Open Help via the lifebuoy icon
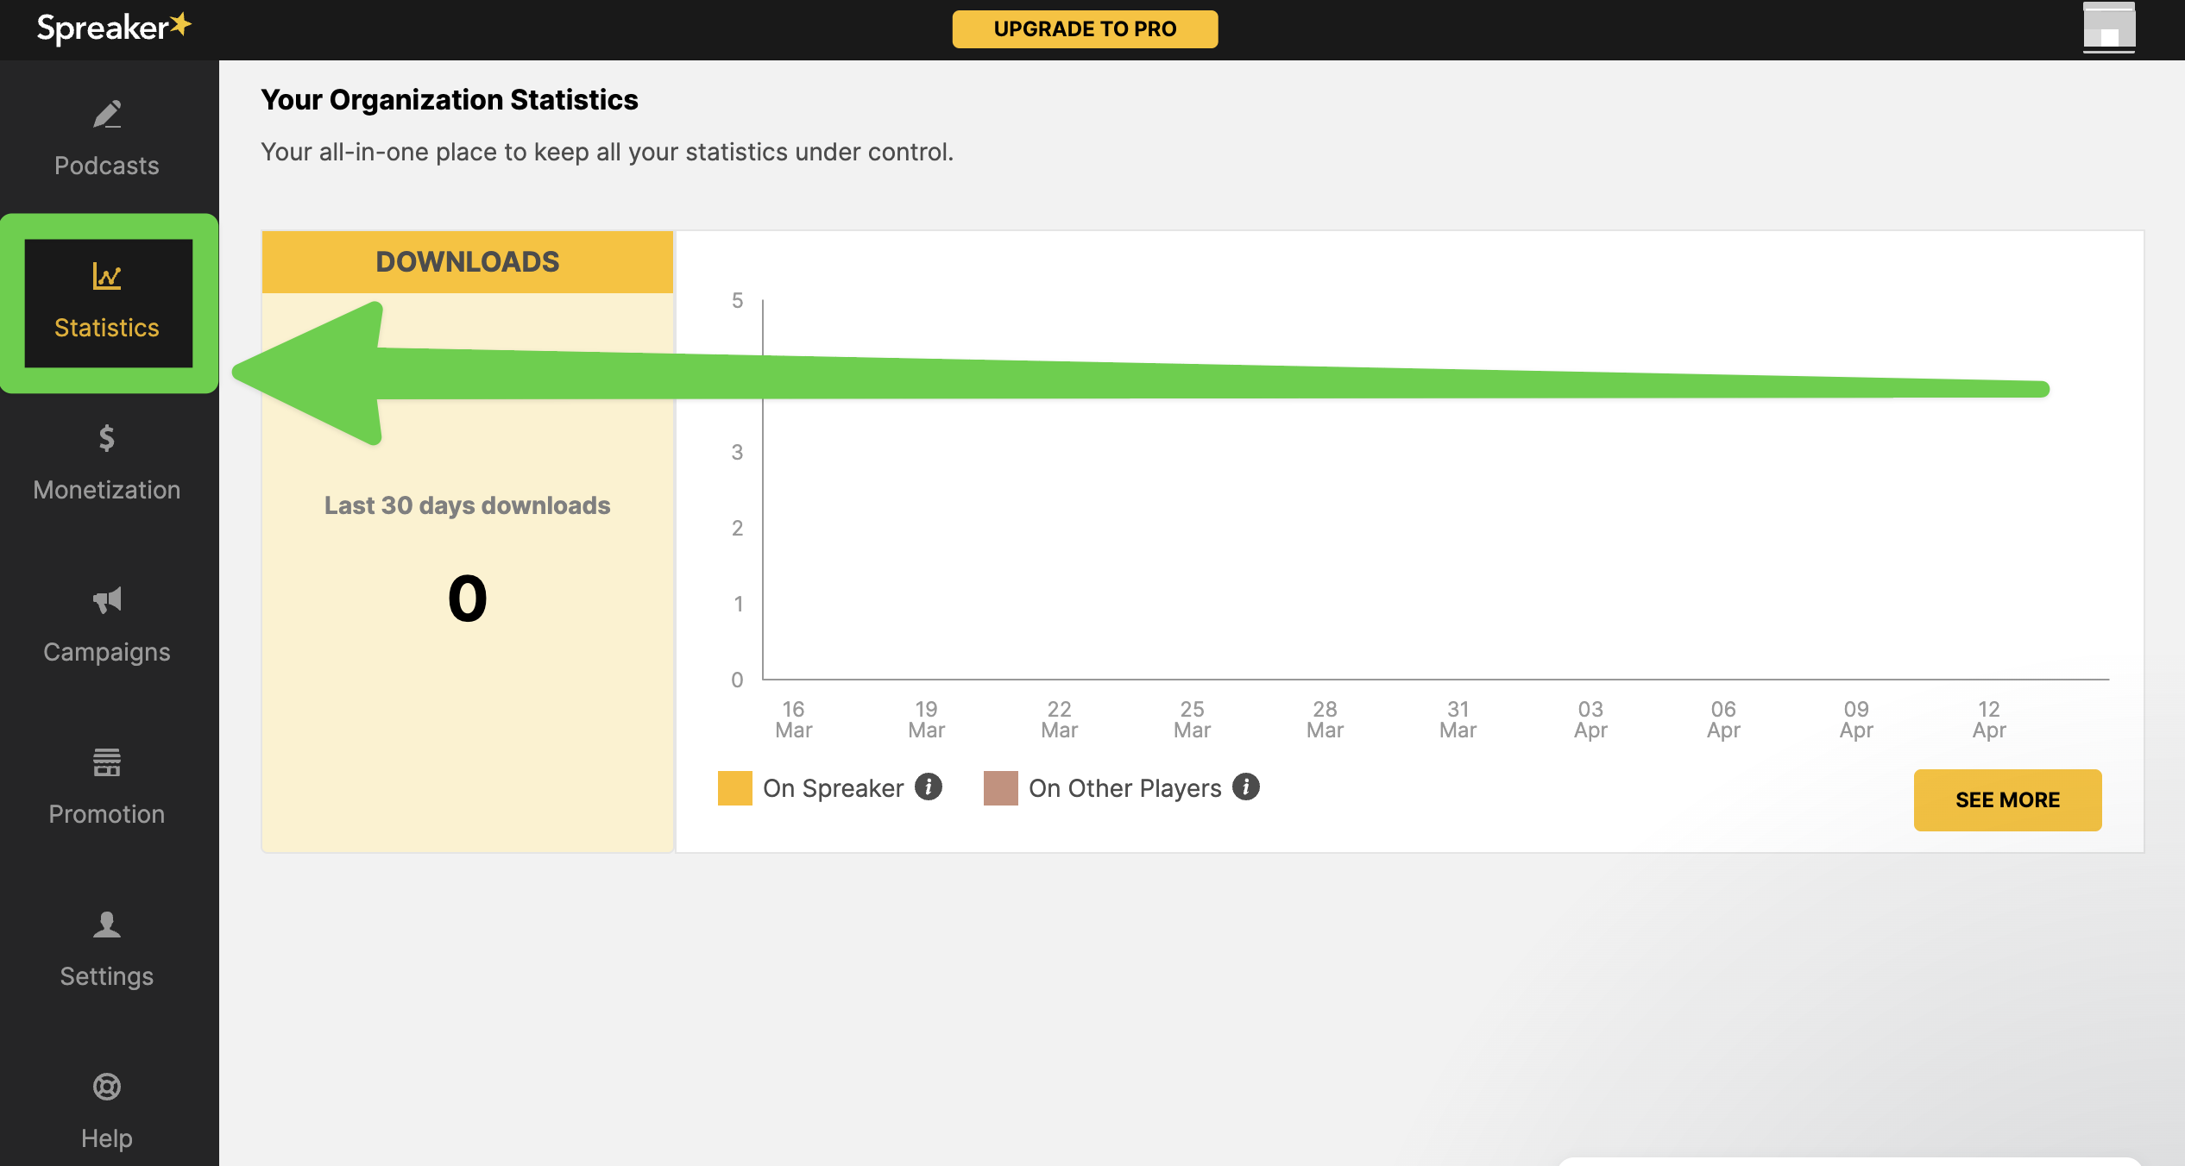 (107, 1087)
